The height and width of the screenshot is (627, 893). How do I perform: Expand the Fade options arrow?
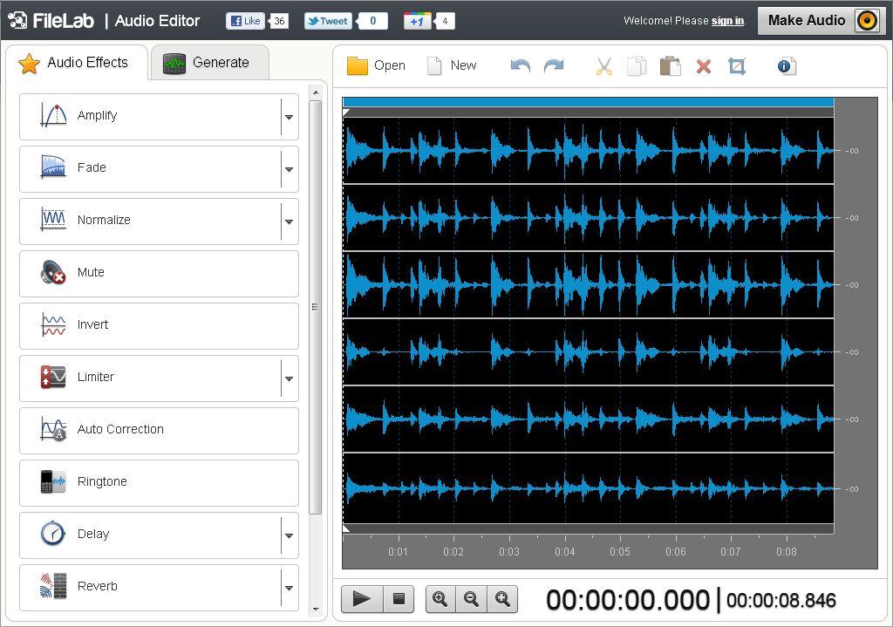(290, 169)
